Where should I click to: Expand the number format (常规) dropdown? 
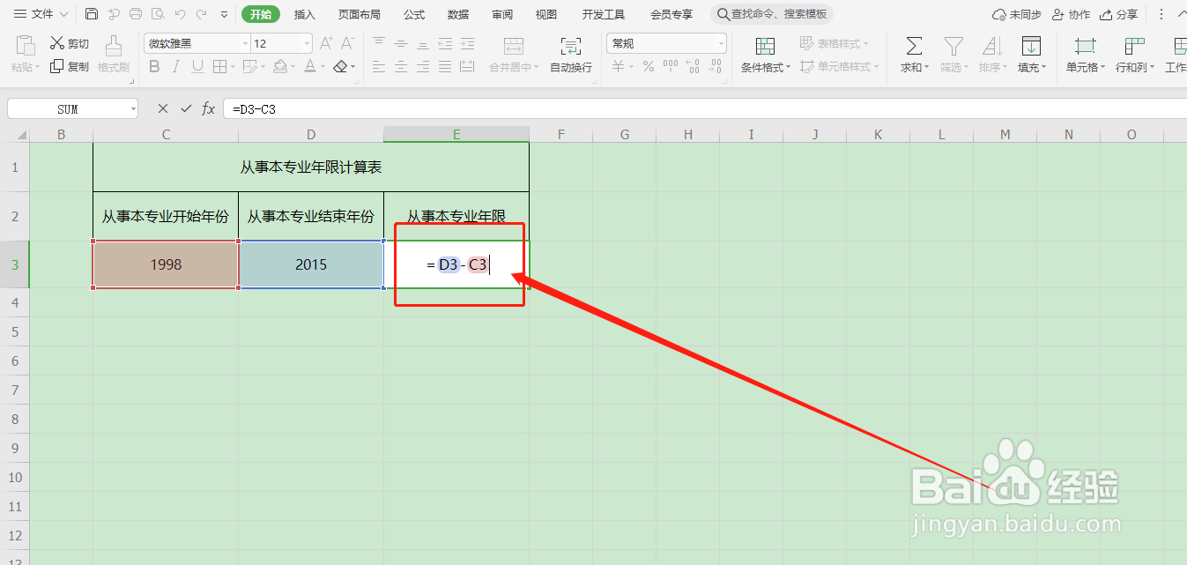tap(719, 42)
